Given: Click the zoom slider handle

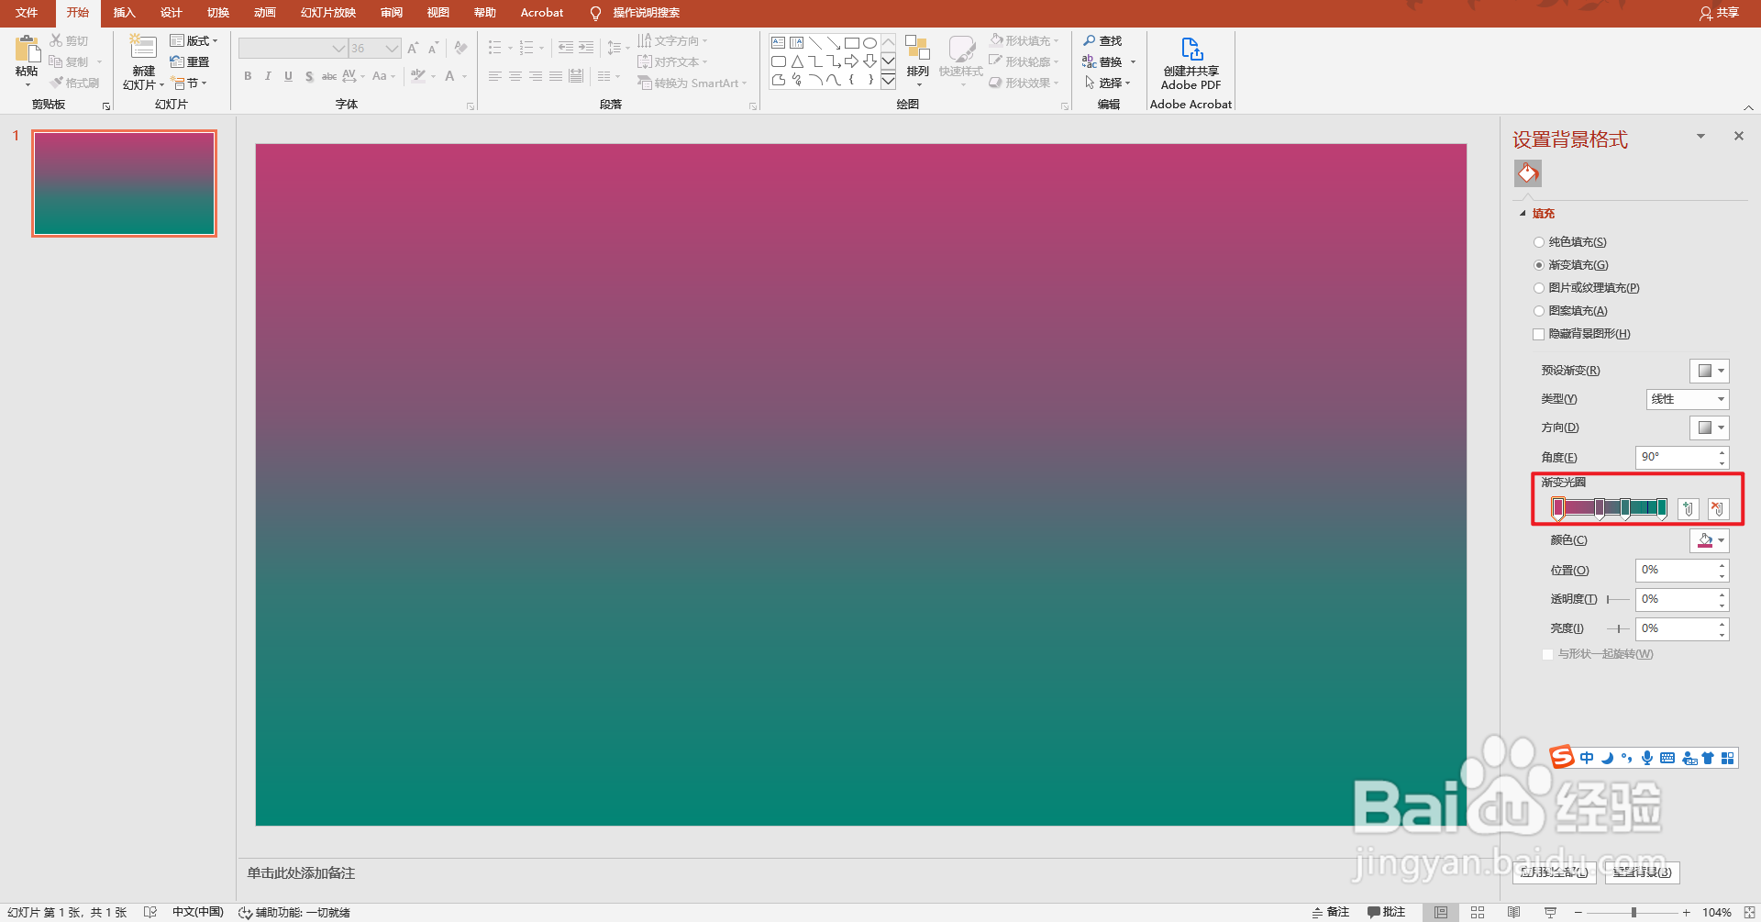Looking at the screenshot, I should tap(1634, 912).
